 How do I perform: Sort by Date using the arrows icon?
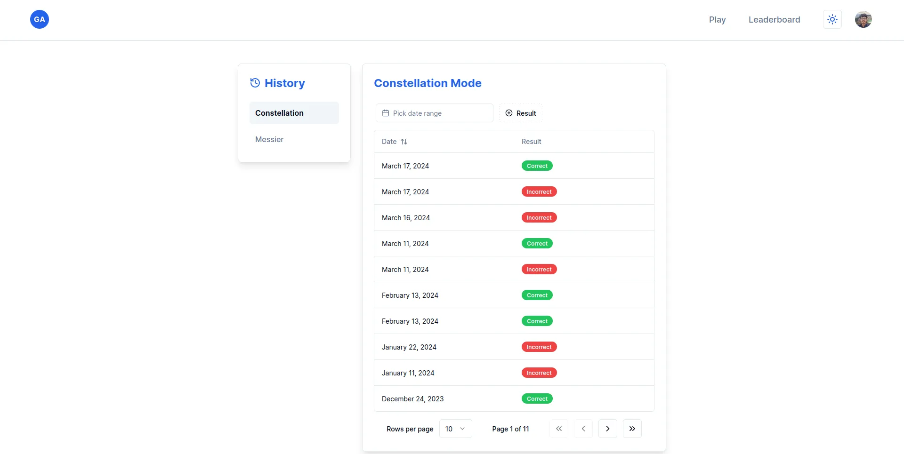404,142
